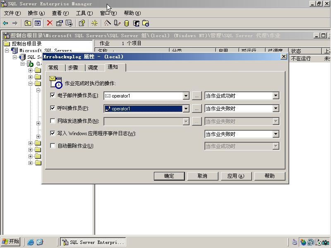Click the ... button beside email operator
Viewport: 331px width, 248px height.
tap(197, 96)
